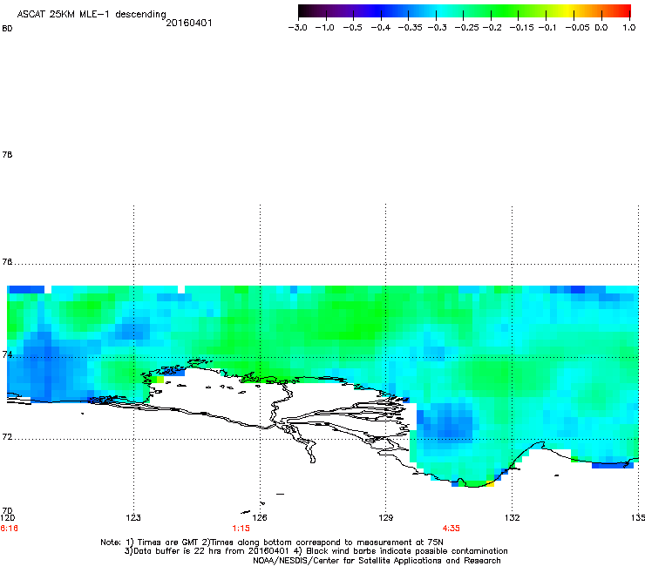Click the red time stamp 4:35
This screenshot has width=645, height=566.
tap(451, 529)
